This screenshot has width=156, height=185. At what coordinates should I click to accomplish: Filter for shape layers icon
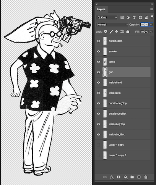coord(140,18)
